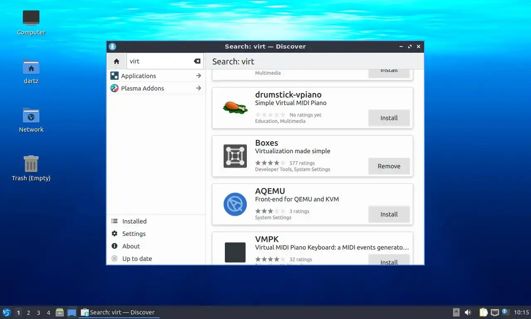531x319 pixels.
Task: Remove the Boxes application
Action: (x=389, y=166)
